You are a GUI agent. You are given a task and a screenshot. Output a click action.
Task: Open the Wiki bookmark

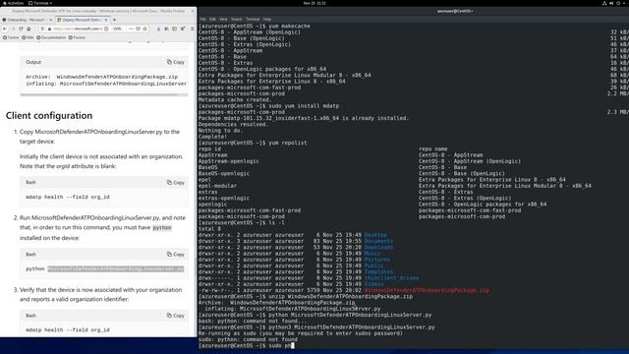[x=28, y=37]
